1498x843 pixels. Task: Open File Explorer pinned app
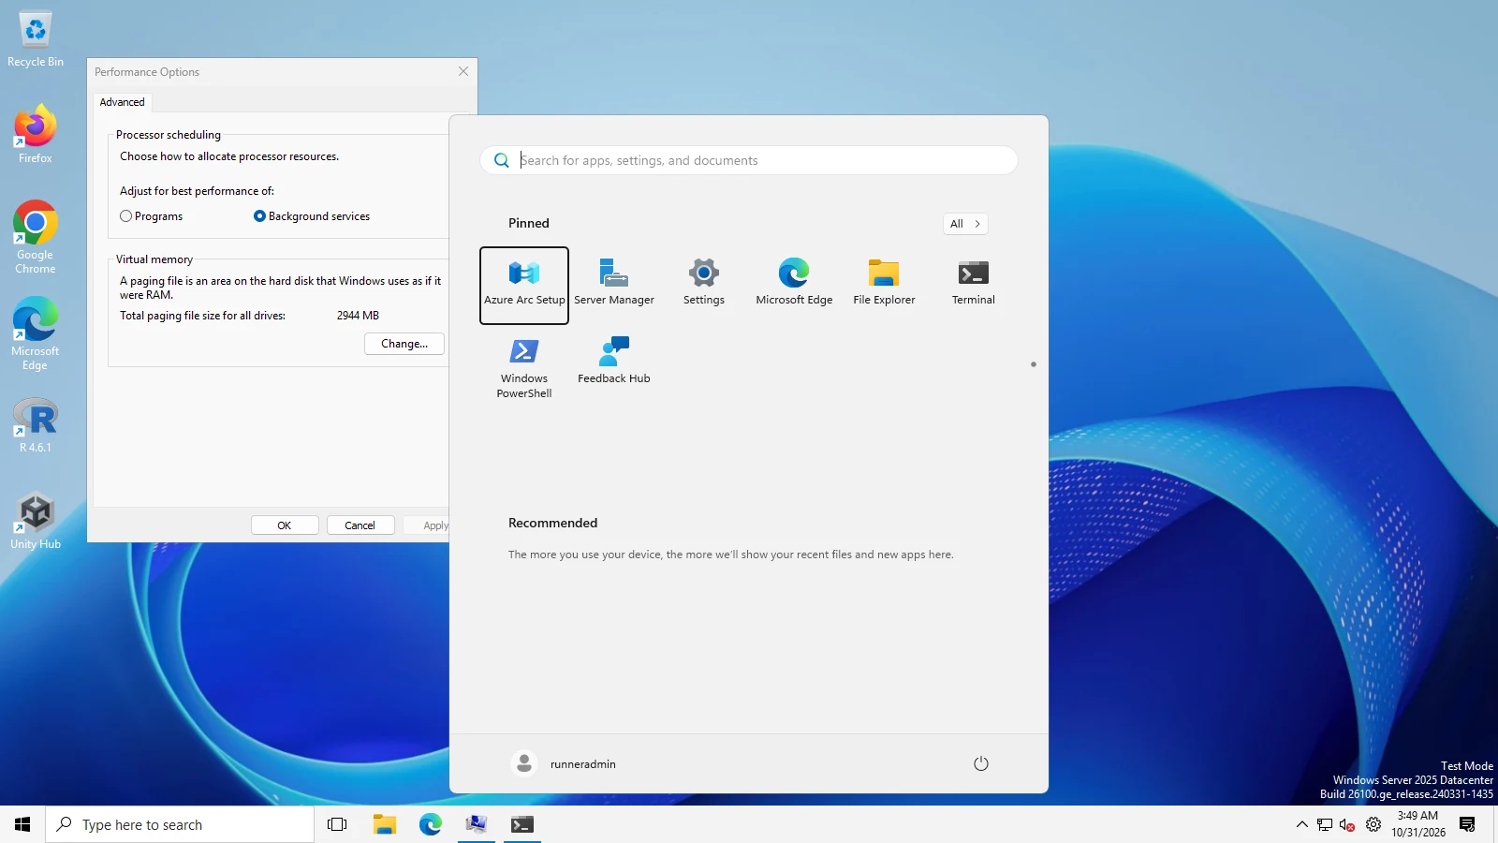coord(884,285)
